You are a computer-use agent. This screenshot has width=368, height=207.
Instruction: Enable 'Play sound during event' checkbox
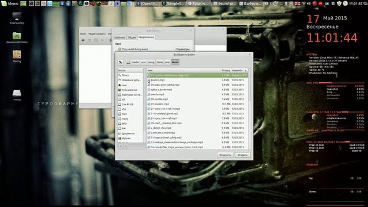click(x=120, y=49)
